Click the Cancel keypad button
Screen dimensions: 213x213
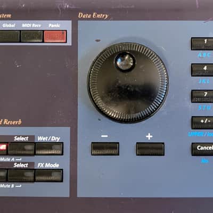click(x=202, y=149)
